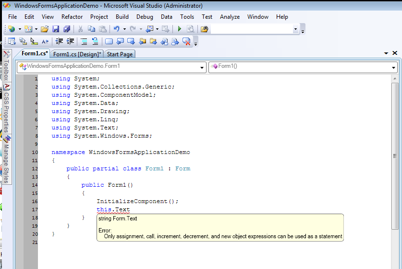This screenshot has width=402, height=269.
Task: Open the Navigate Backward dropdown arrow
Action: click(157, 29)
